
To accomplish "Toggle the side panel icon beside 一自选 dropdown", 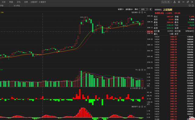I will point(151,9).
